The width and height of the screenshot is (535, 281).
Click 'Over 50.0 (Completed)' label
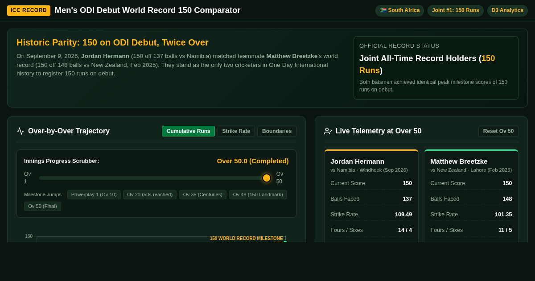(253, 161)
